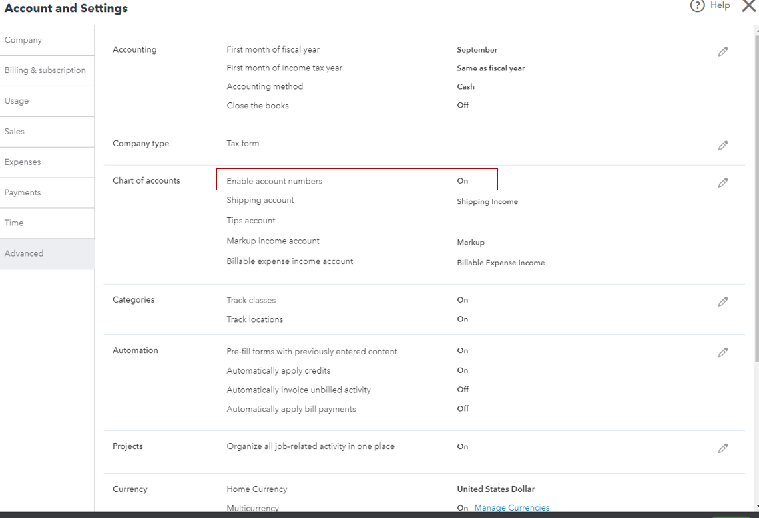The width and height of the screenshot is (759, 518).
Task: Open Chart of accounts pencil edit icon
Action: 722,183
